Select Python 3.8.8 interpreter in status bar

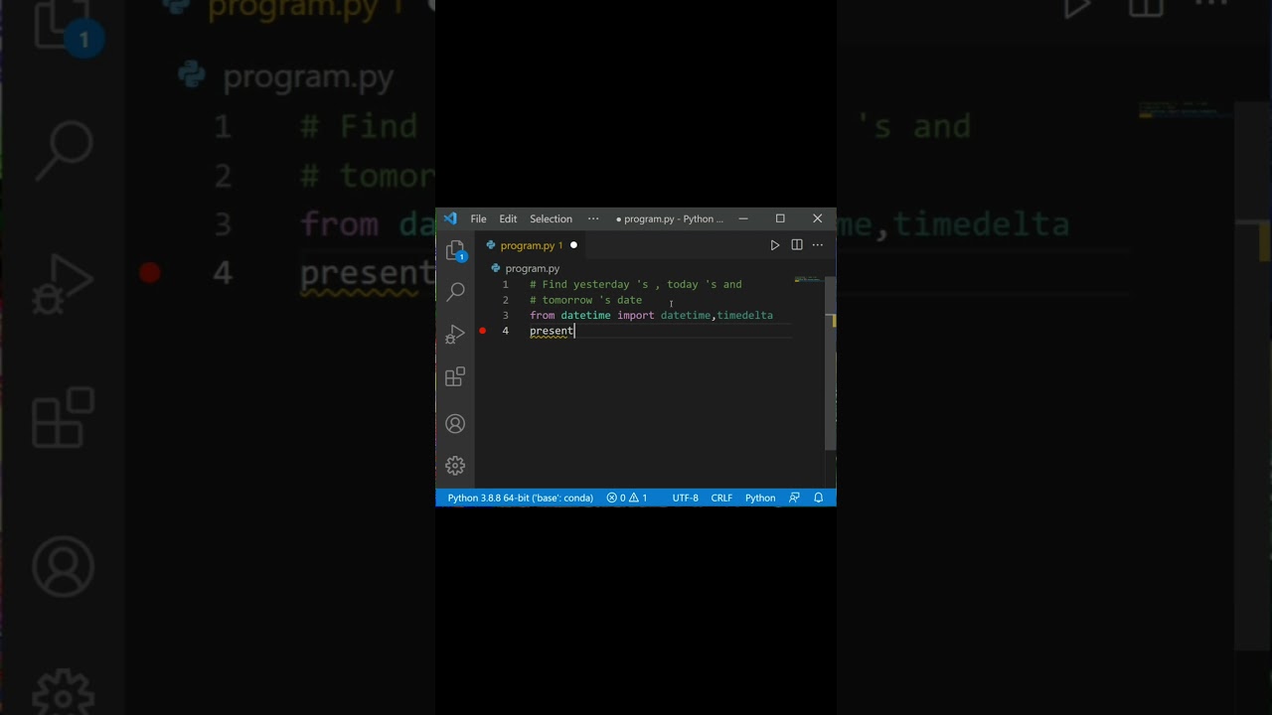tap(520, 498)
